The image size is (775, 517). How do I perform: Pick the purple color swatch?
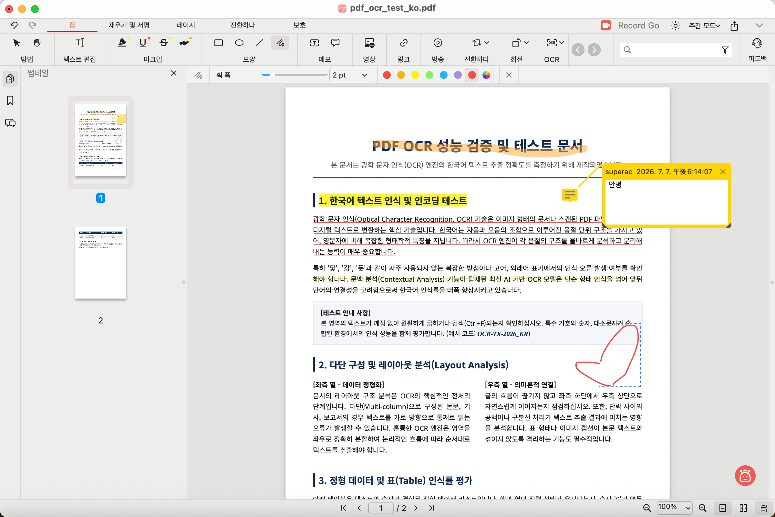[x=458, y=75]
